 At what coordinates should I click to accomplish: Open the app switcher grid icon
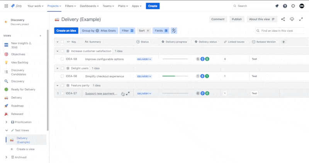coord(6,6)
